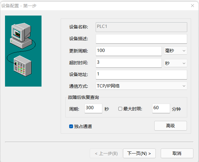Click the 设备描述 label text
This screenshot has height=162, width=199.
(79, 39)
